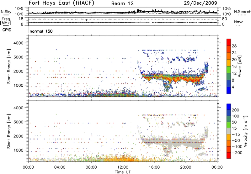Screen dimensions: 251x174
Task: Click the '18' frequency axis tick
Action: tap(21, 19)
